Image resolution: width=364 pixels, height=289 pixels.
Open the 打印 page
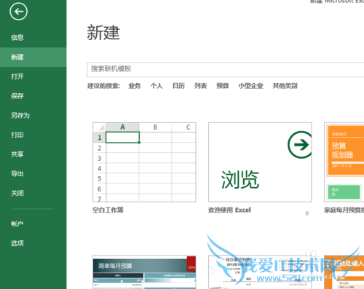click(17, 135)
